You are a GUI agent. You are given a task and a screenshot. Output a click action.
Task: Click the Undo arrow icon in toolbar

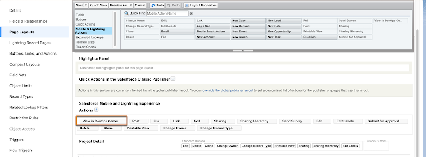[x=153, y=6]
